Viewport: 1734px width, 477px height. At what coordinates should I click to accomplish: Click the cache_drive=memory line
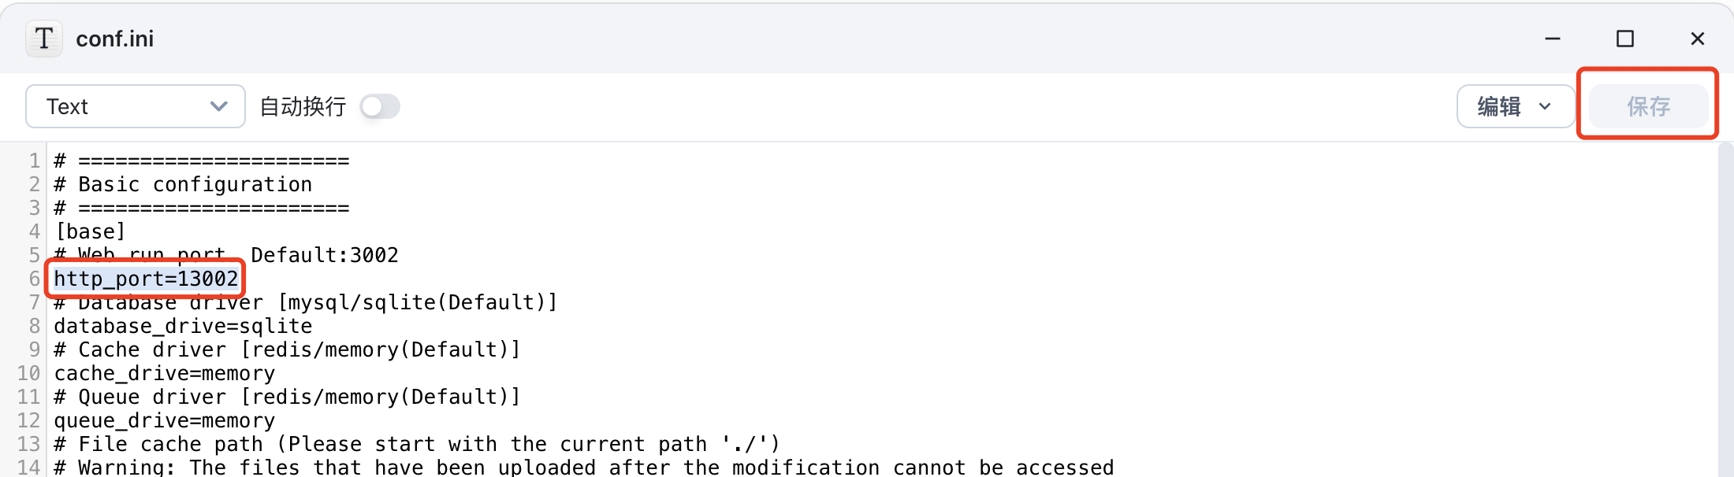165,373
